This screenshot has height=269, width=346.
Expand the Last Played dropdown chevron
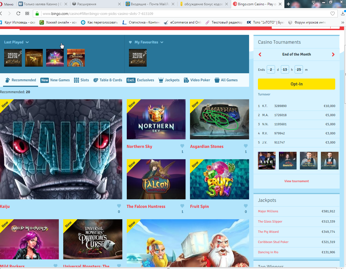point(27,42)
